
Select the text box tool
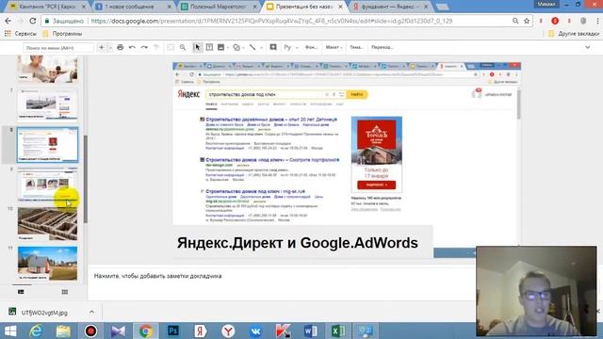[209, 47]
